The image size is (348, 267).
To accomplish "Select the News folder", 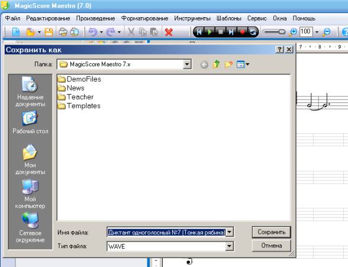I will coord(71,88).
